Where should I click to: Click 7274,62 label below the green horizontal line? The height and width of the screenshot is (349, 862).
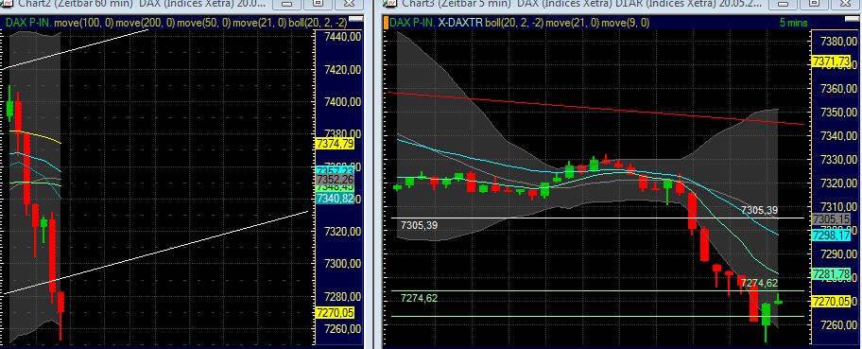(x=420, y=298)
